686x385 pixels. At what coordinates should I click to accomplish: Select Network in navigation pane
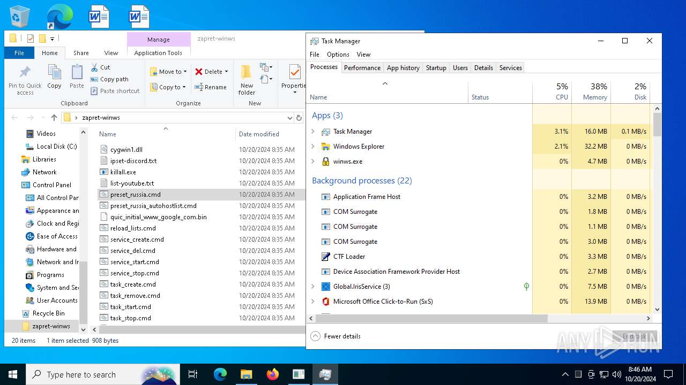pyautogui.click(x=44, y=172)
